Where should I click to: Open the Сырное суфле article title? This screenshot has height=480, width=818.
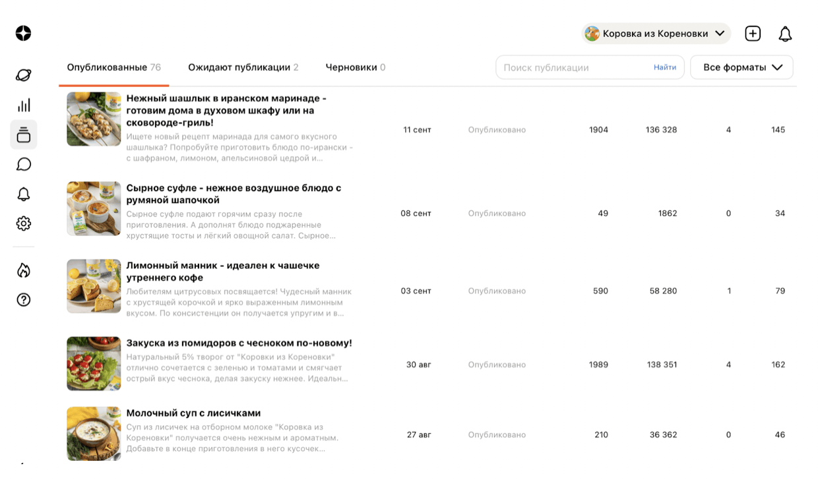tap(234, 194)
